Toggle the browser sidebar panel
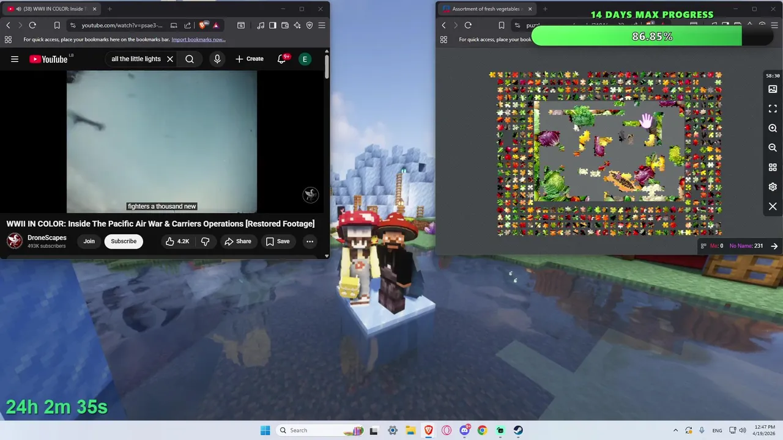 coord(273,25)
